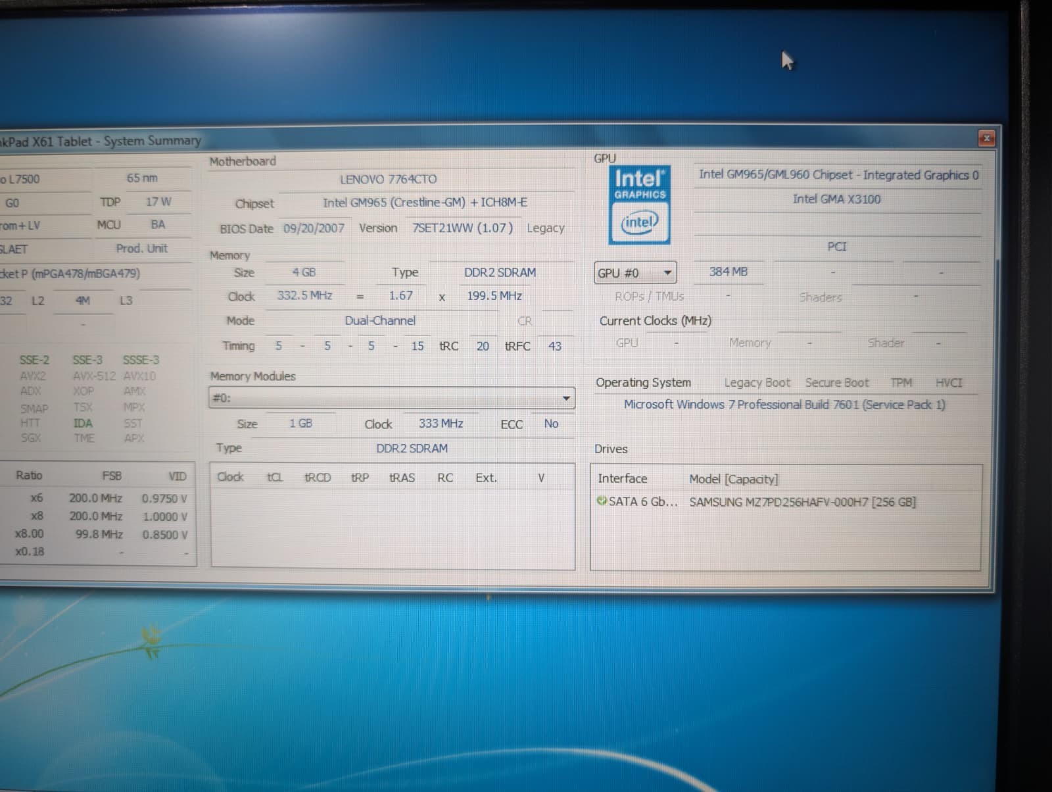Expand the memory module #0 dropdown
The image size is (1052, 792).
click(x=392, y=398)
